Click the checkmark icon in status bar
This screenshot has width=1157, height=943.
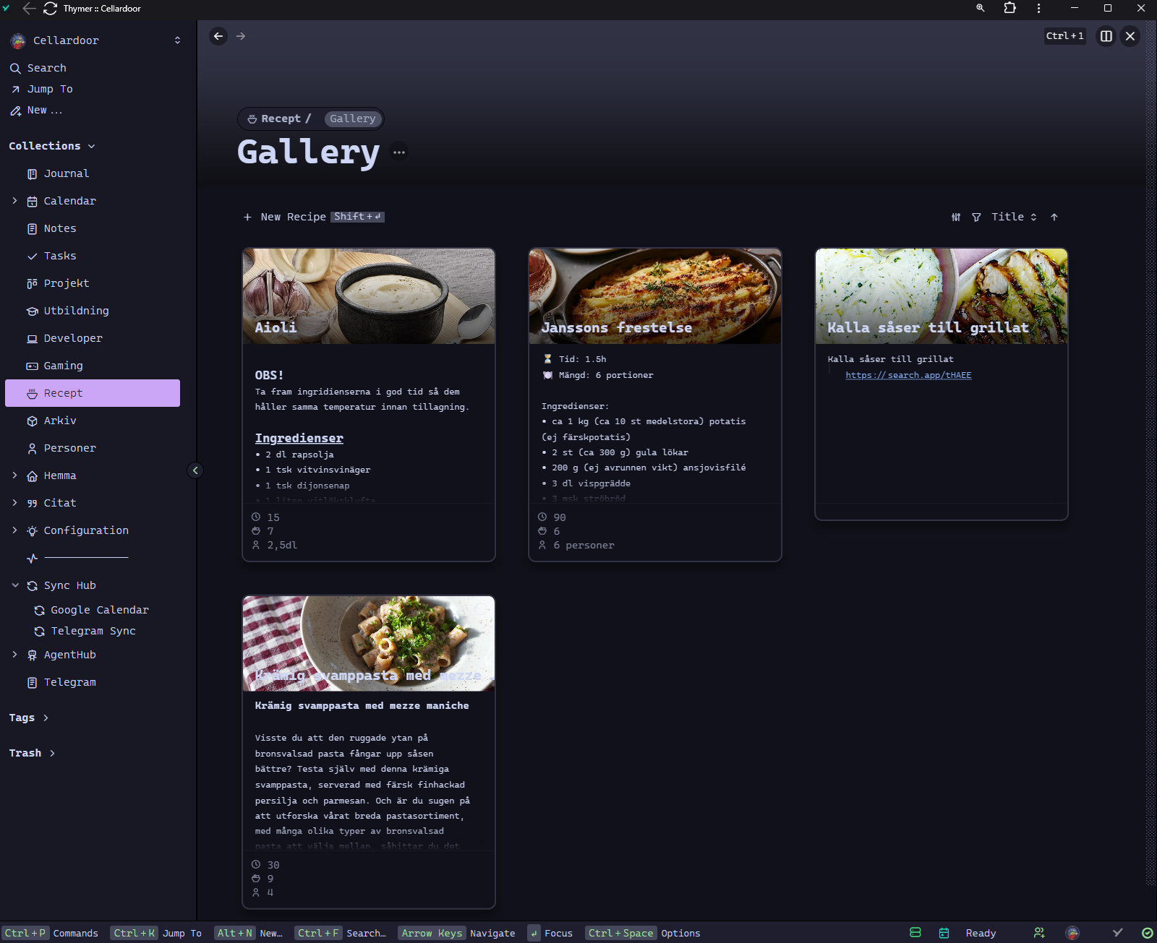1117,933
